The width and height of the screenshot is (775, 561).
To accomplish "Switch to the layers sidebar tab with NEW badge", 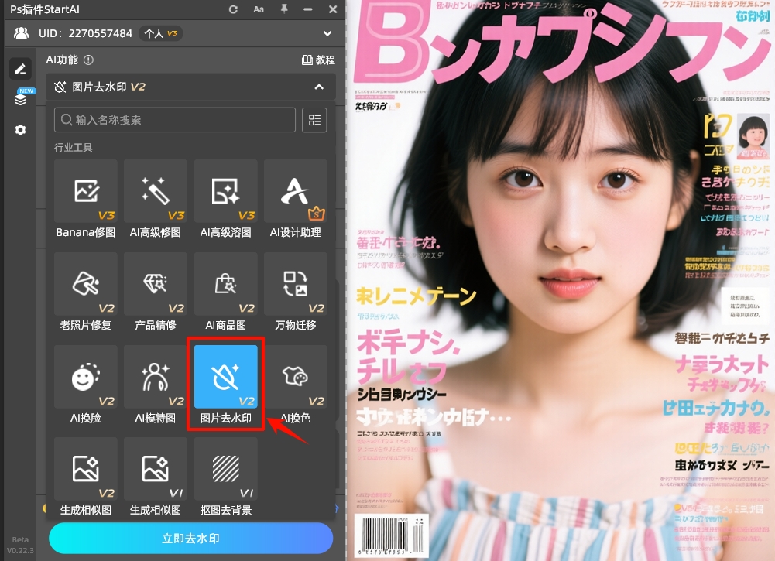I will 20,99.
